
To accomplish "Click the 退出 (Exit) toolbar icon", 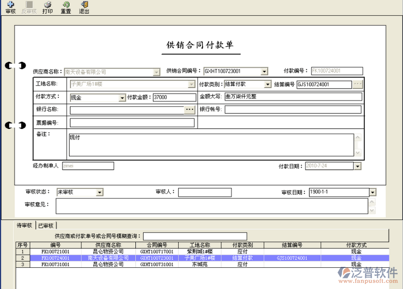I will click(84, 7).
